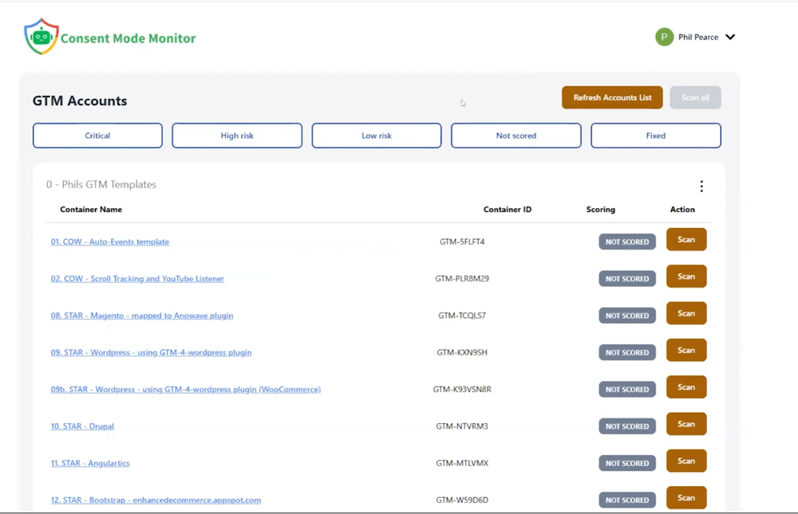Select the Low risk filter
This screenshot has width=798, height=514.
[x=376, y=135]
